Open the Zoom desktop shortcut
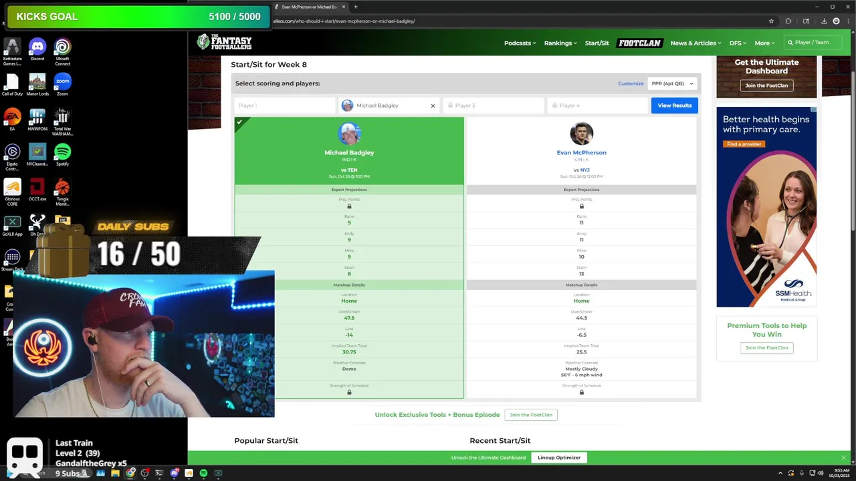Screen dimensions: 856x481 coord(62,85)
